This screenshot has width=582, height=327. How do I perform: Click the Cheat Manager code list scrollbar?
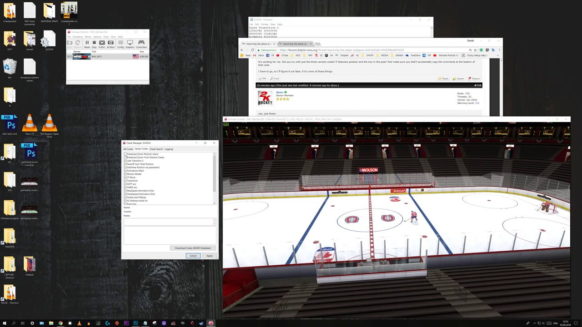pos(214,173)
